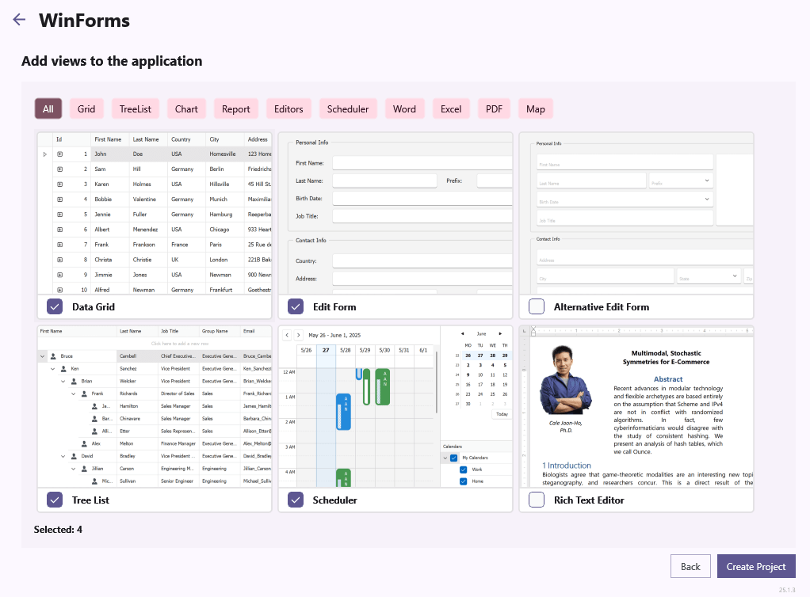Click the blue checkbox swatch for the Work calendar
The height and width of the screenshot is (597, 810).
463,470
